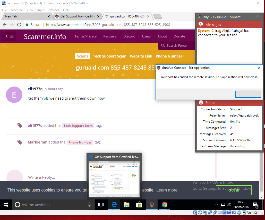Open a new Chrome tab
This screenshot has width=265, height=220.
click(x=158, y=16)
